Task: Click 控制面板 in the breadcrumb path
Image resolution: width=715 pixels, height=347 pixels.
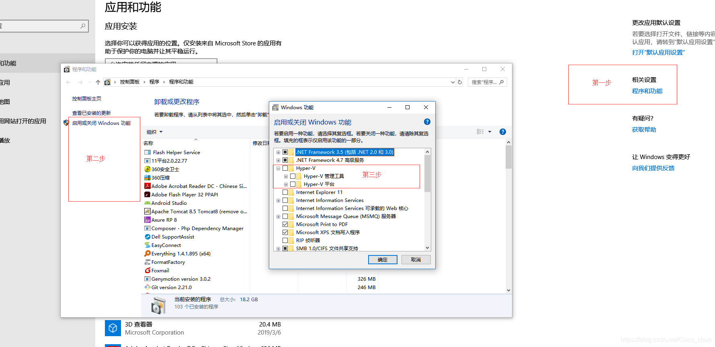Action: (129, 82)
